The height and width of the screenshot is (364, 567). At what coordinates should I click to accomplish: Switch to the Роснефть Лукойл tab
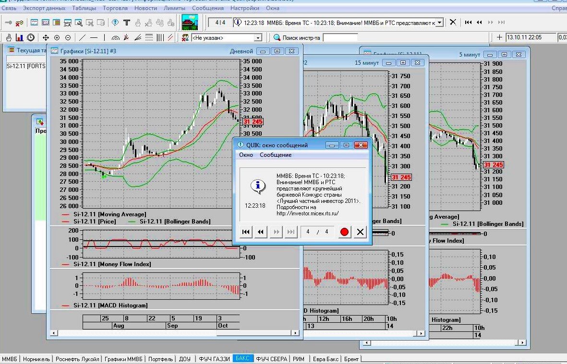click(77, 359)
